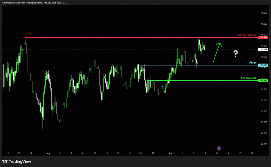Click the 169.000 price axis label
Screen dimensions: 271x167
pyautogui.click(x=263, y=144)
